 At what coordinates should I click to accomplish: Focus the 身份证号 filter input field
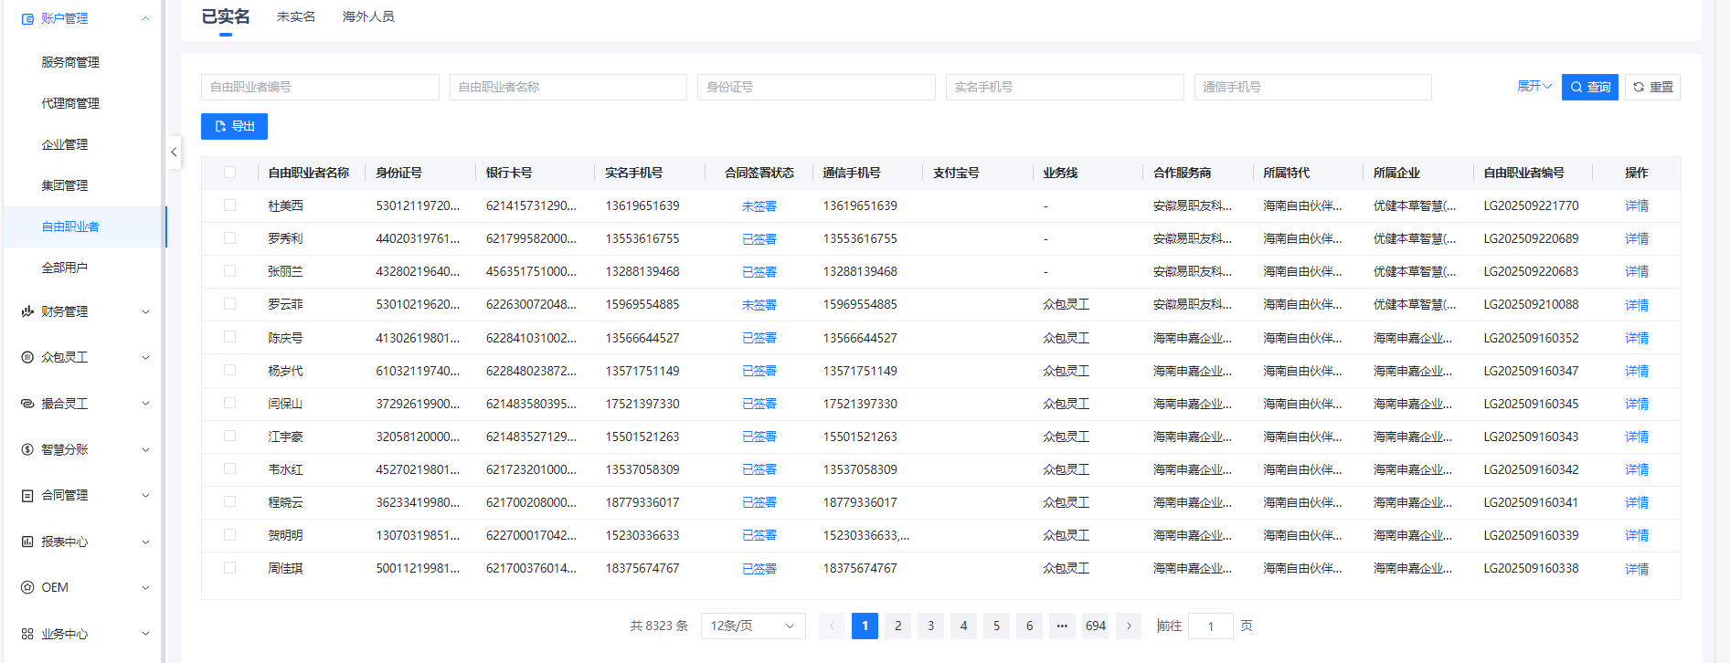pos(815,87)
